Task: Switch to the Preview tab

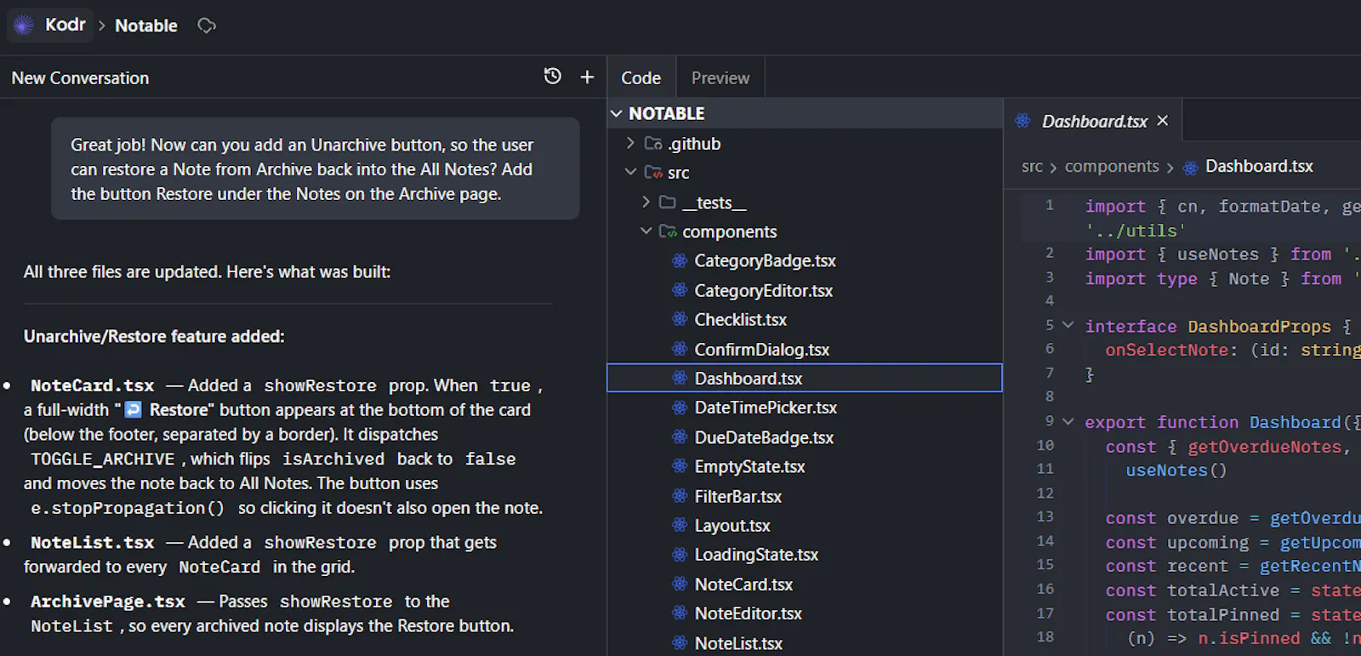Action: point(720,77)
